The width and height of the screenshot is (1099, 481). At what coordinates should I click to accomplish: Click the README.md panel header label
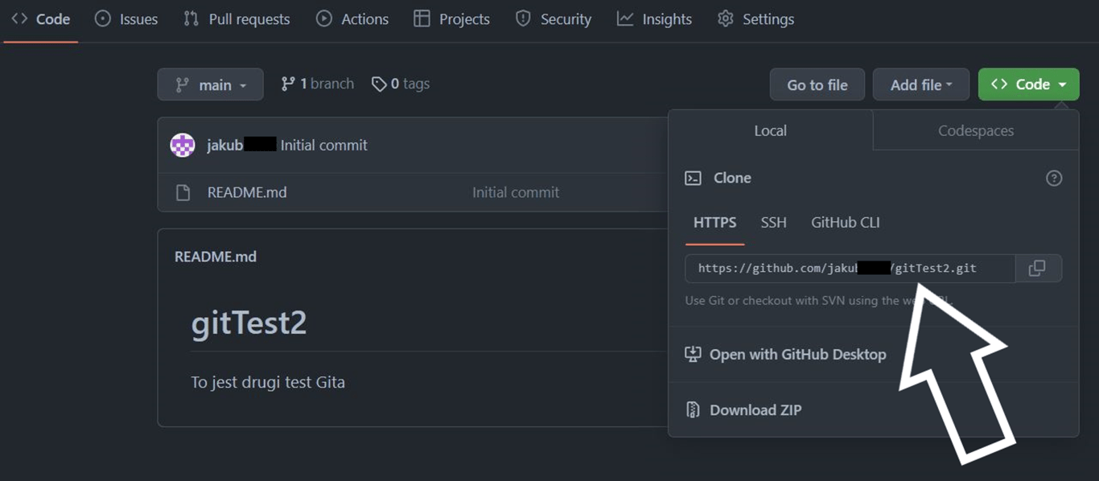point(216,257)
